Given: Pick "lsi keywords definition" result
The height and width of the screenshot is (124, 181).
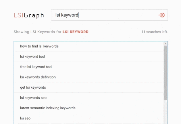Looking at the screenshot, I should coord(89,77).
